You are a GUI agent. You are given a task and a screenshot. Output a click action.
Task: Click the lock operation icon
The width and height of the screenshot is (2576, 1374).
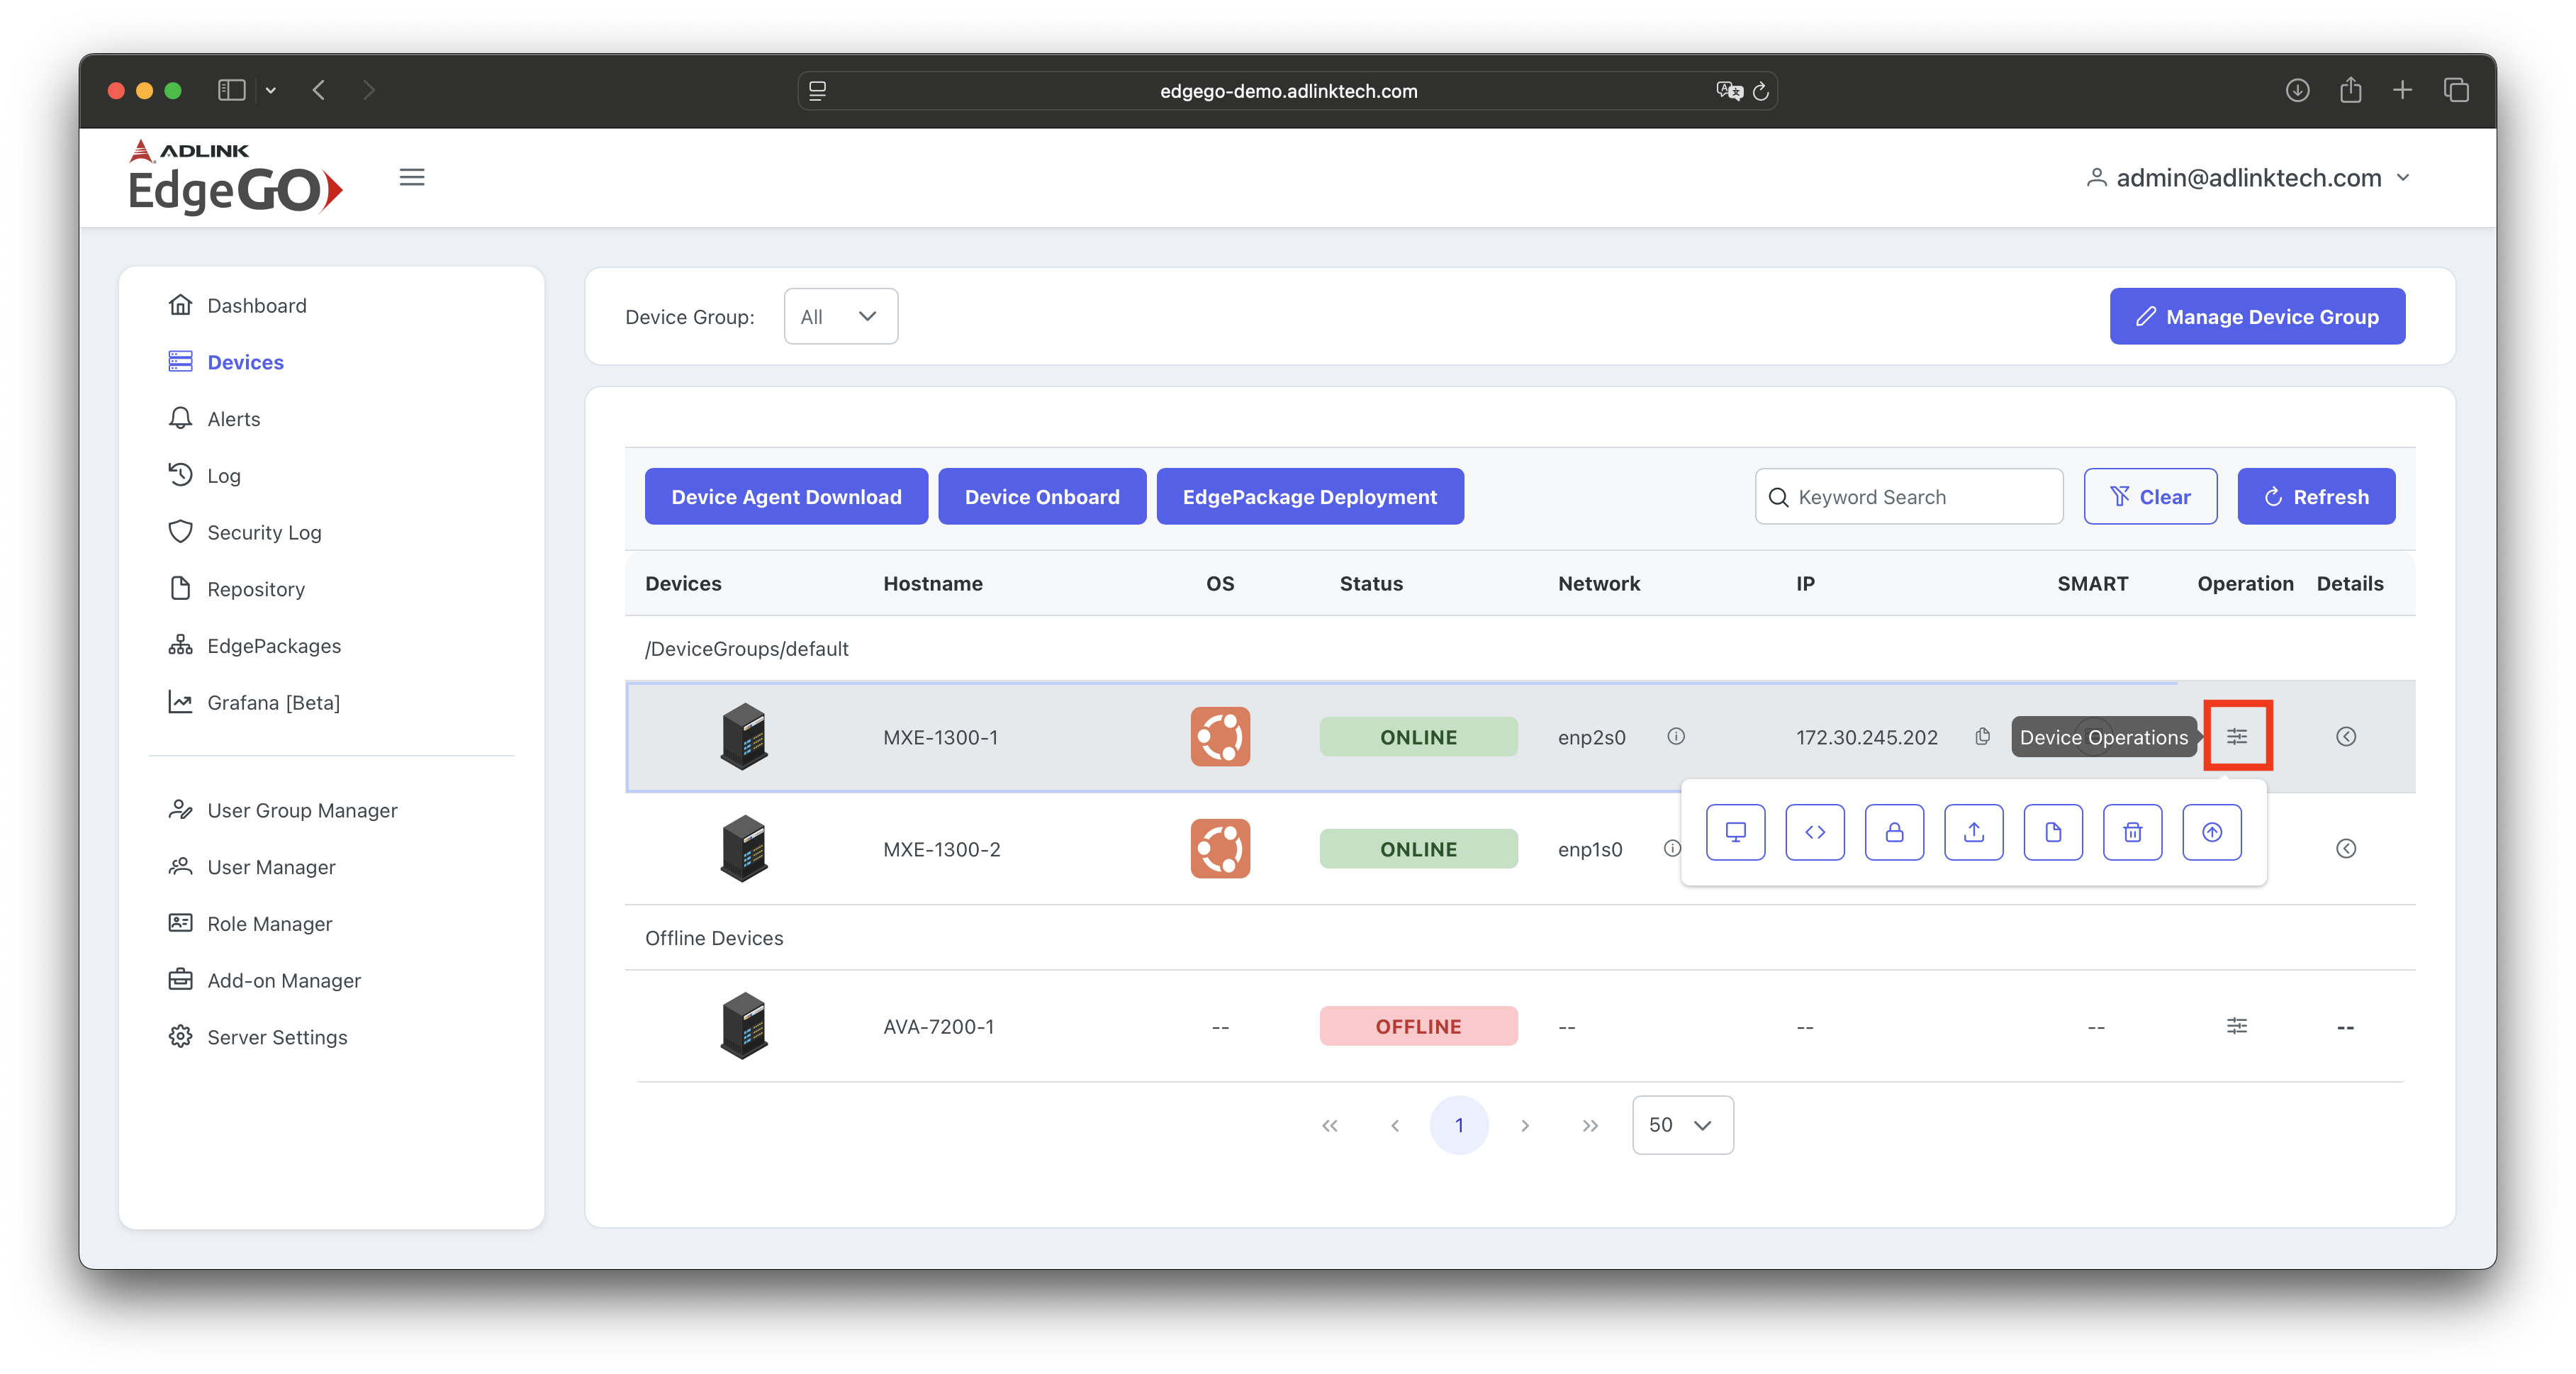pyautogui.click(x=1894, y=832)
